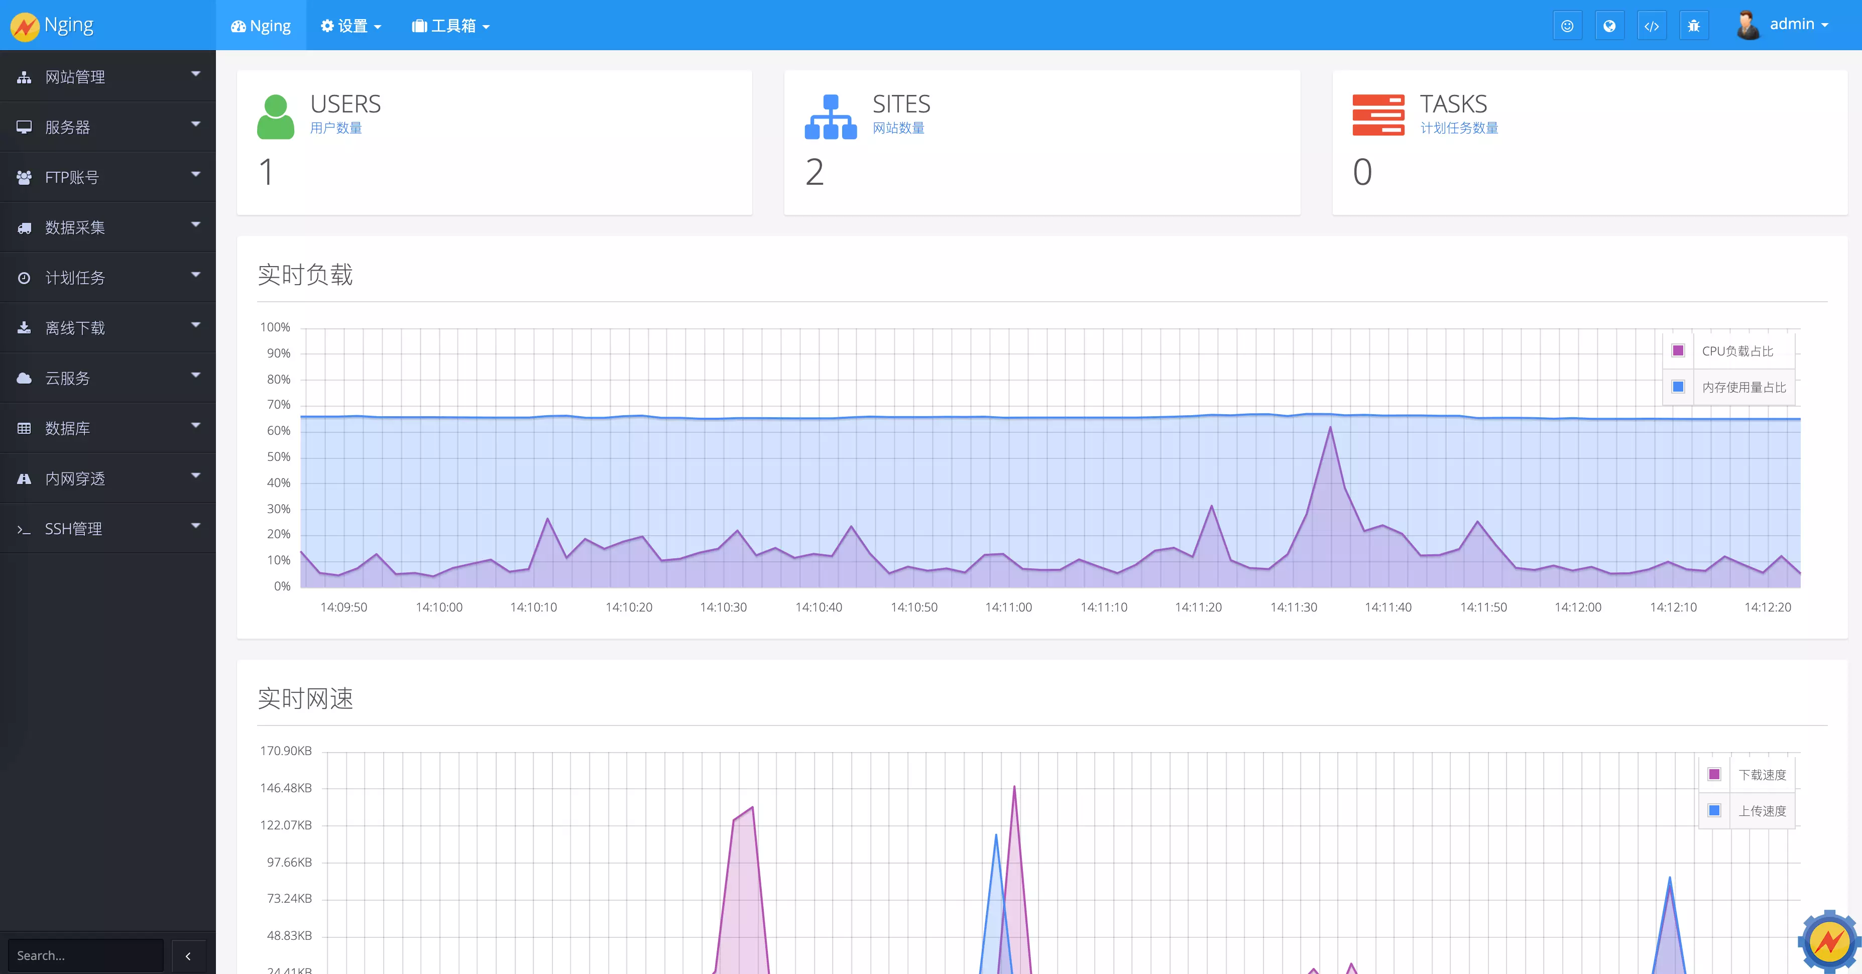The height and width of the screenshot is (974, 1862).
Task: Focus the sidebar Search field
Action: 85,956
